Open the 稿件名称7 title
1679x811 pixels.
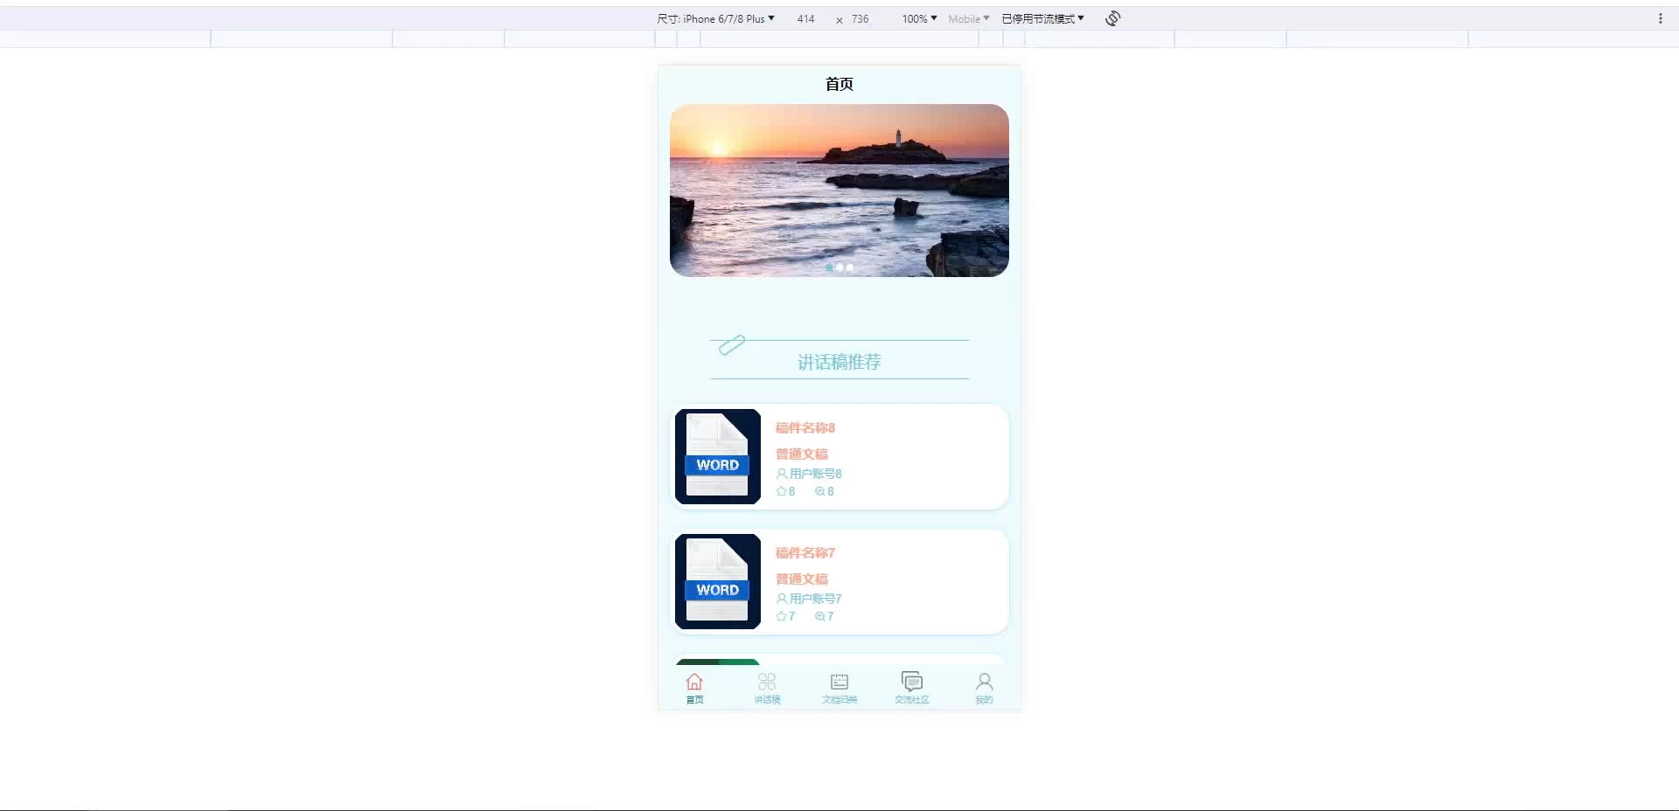[805, 552]
